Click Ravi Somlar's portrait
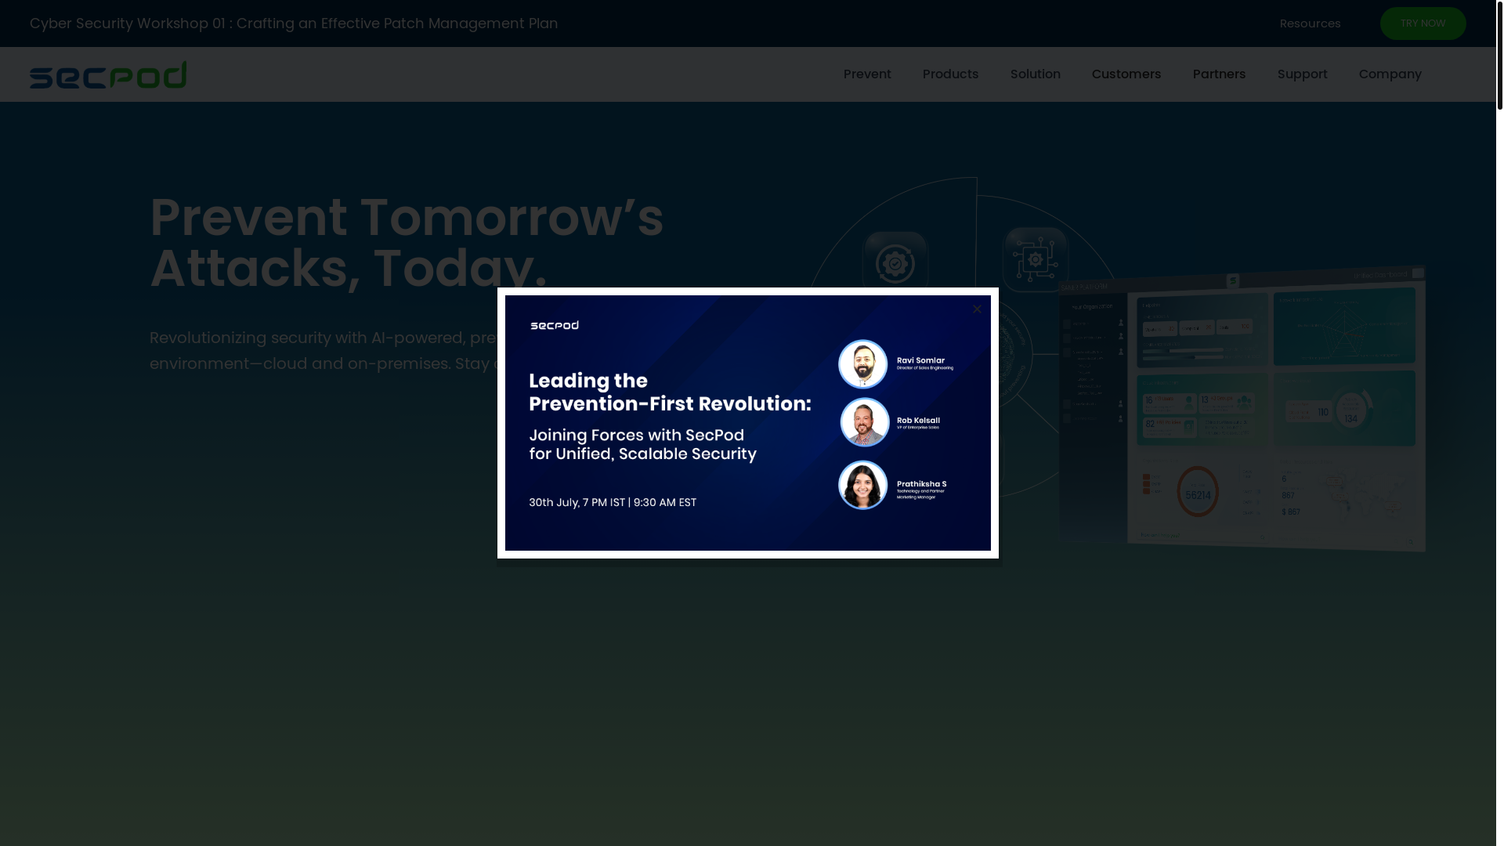 tap(863, 364)
